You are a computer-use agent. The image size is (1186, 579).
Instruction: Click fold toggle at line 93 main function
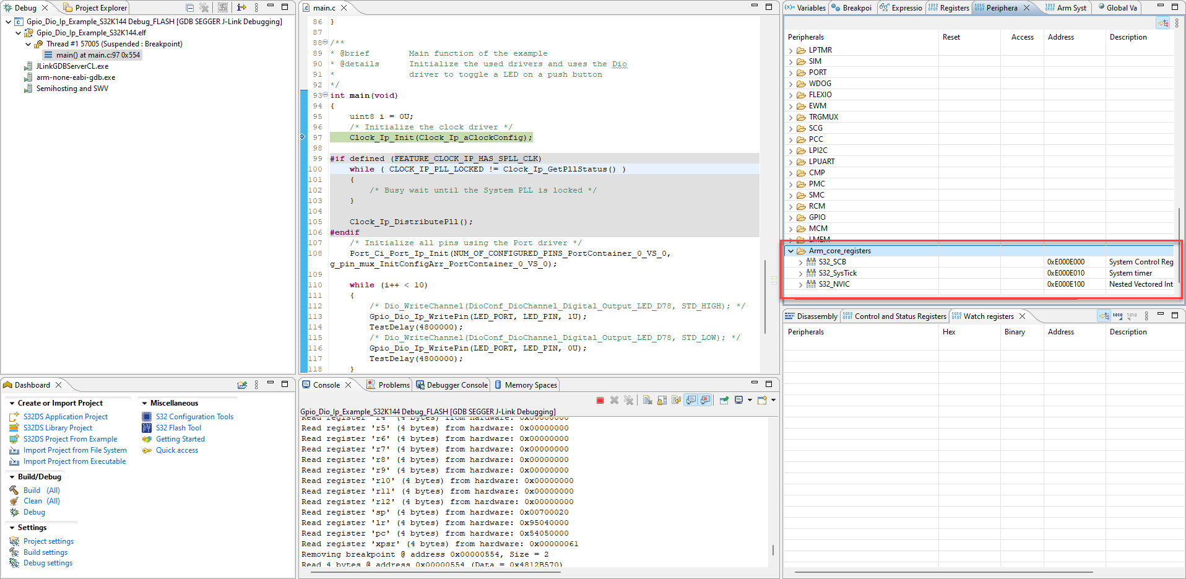pos(326,95)
